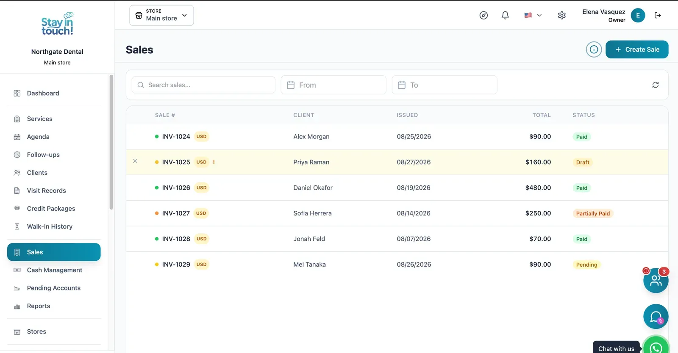Viewport: 678px width, 353px height.
Task: Click the logout arrow icon
Action: [658, 15]
